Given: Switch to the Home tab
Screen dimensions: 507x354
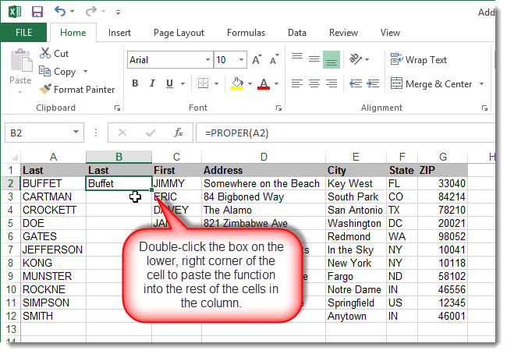Looking at the screenshot, I should tap(73, 33).
